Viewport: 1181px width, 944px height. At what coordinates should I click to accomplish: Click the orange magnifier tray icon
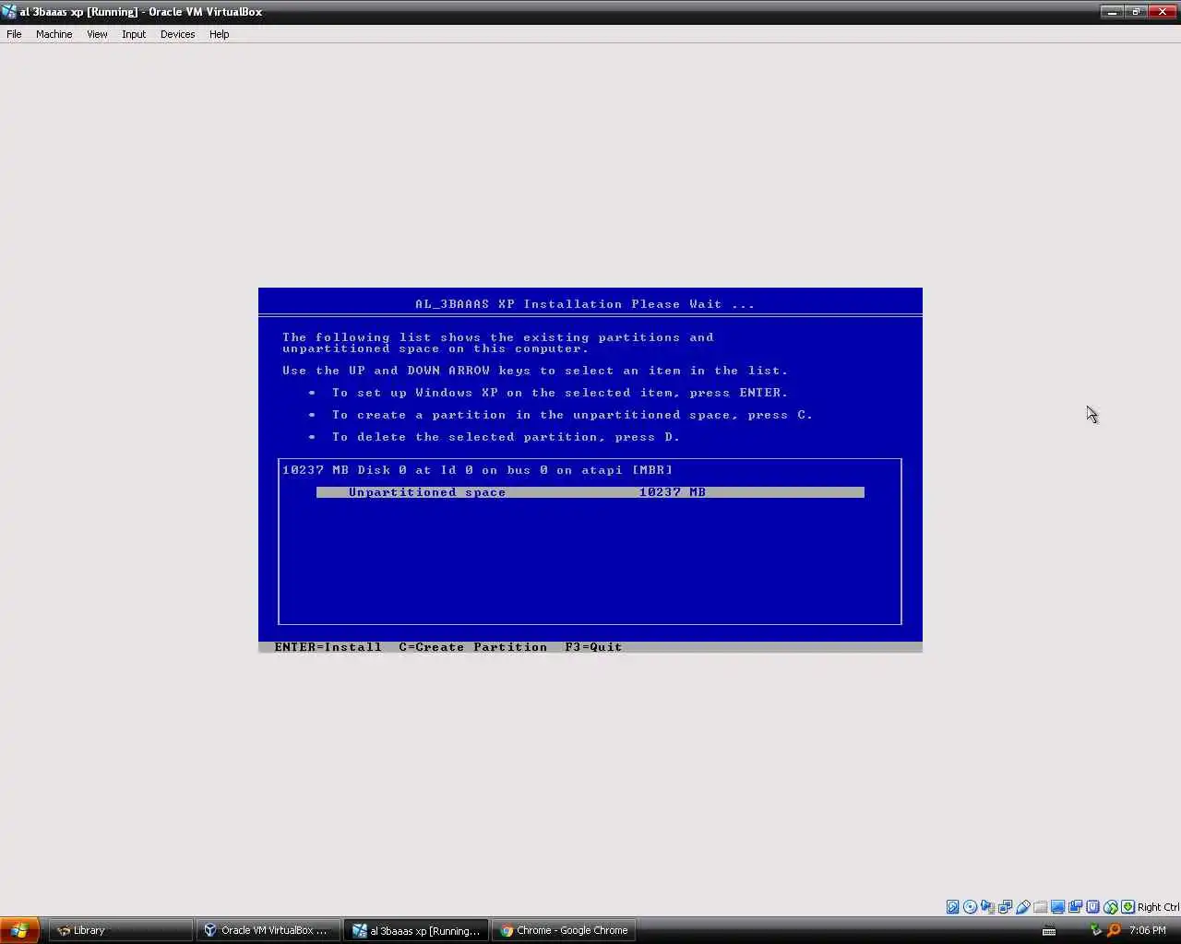(x=1114, y=930)
